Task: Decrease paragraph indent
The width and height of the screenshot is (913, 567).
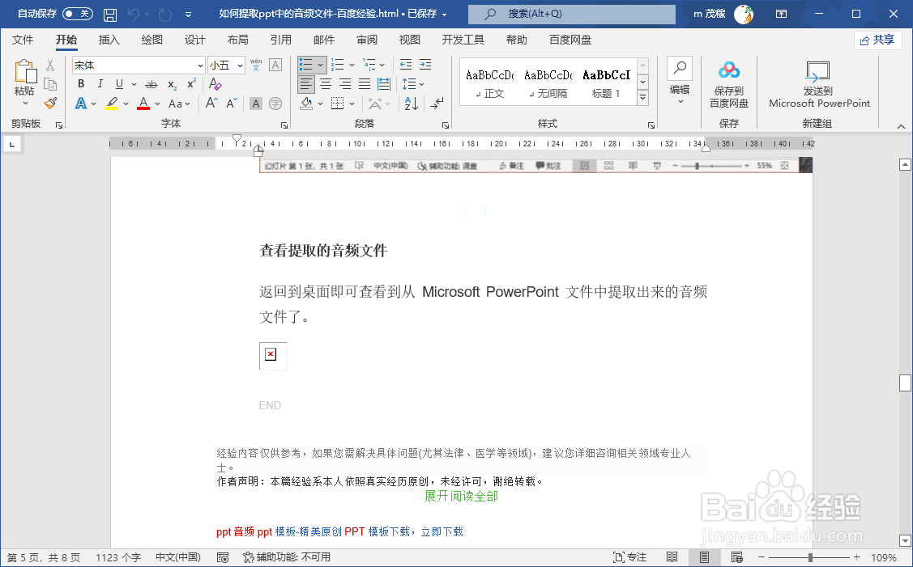Action: [x=406, y=65]
